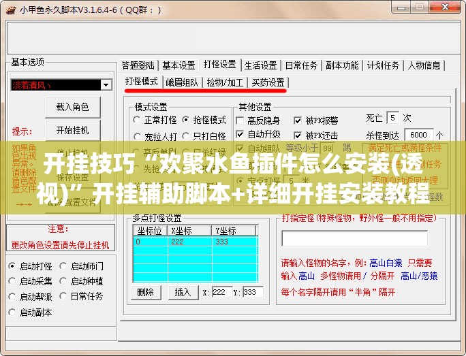Click the Y coordinate input field
The height and width of the screenshot is (356, 466).
[x=253, y=292]
